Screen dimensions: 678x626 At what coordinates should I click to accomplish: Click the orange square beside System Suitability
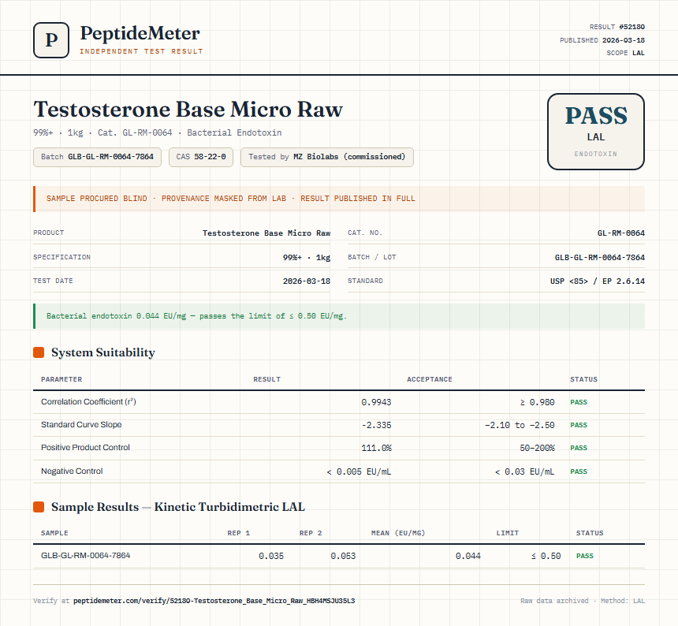click(39, 352)
